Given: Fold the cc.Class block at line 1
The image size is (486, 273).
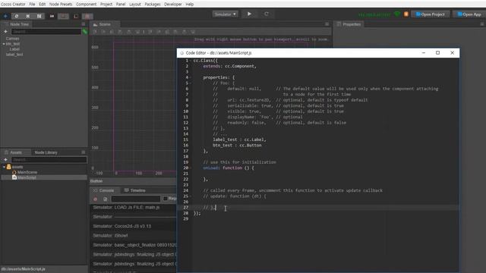Looking at the screenshot, I should [191, 61].
